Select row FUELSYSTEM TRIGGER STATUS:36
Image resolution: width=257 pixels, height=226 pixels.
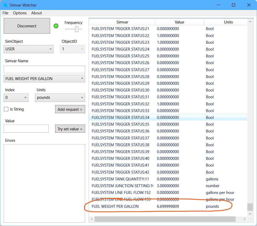tap(168, 131)
